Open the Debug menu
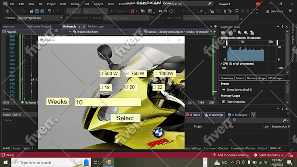Viewport: 297px width, 167px height. click(x=75, y=4)
